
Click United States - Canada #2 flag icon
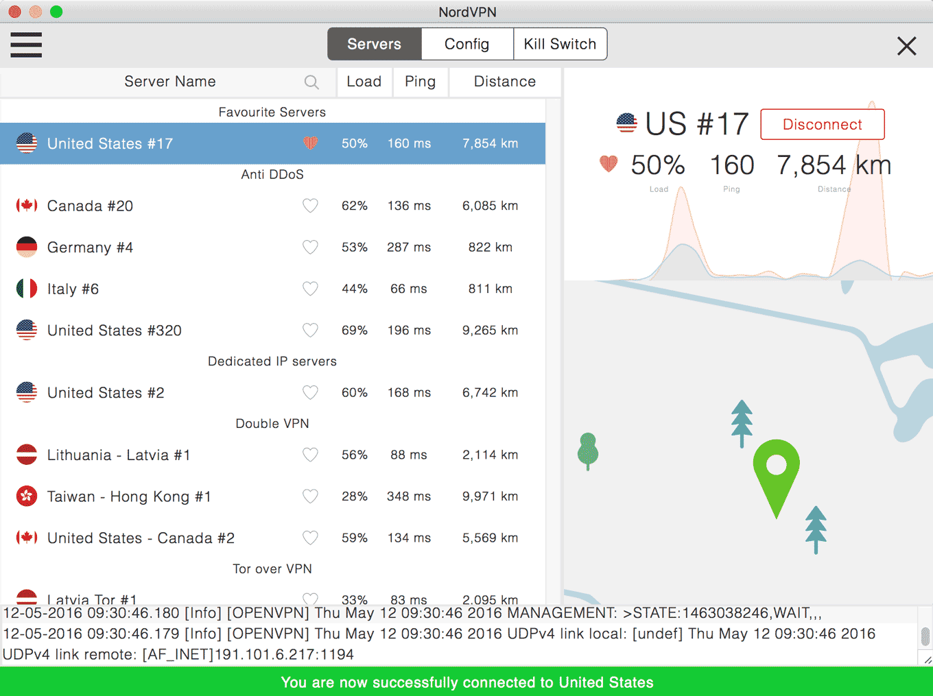[x=27, y=538]
